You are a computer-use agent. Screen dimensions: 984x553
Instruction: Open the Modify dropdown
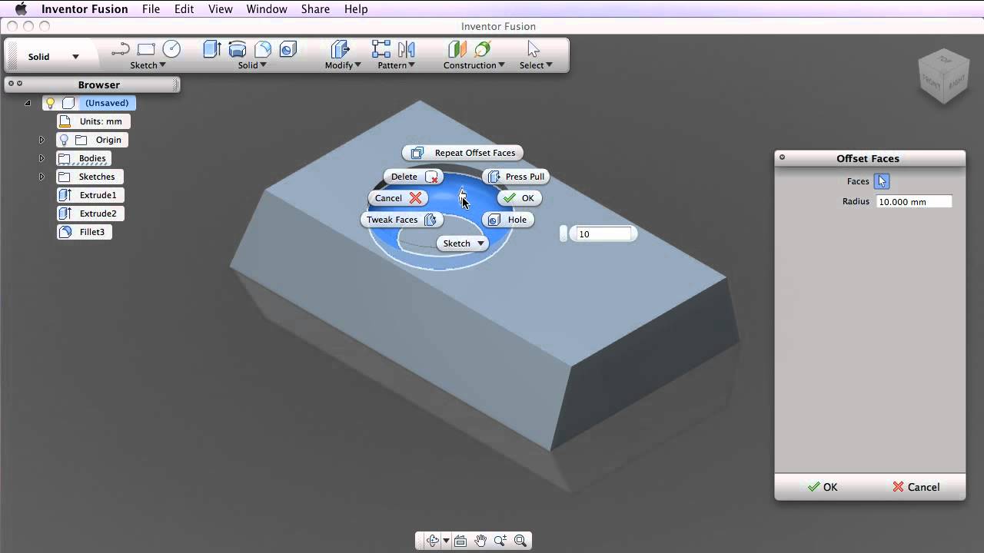point(343,65)
